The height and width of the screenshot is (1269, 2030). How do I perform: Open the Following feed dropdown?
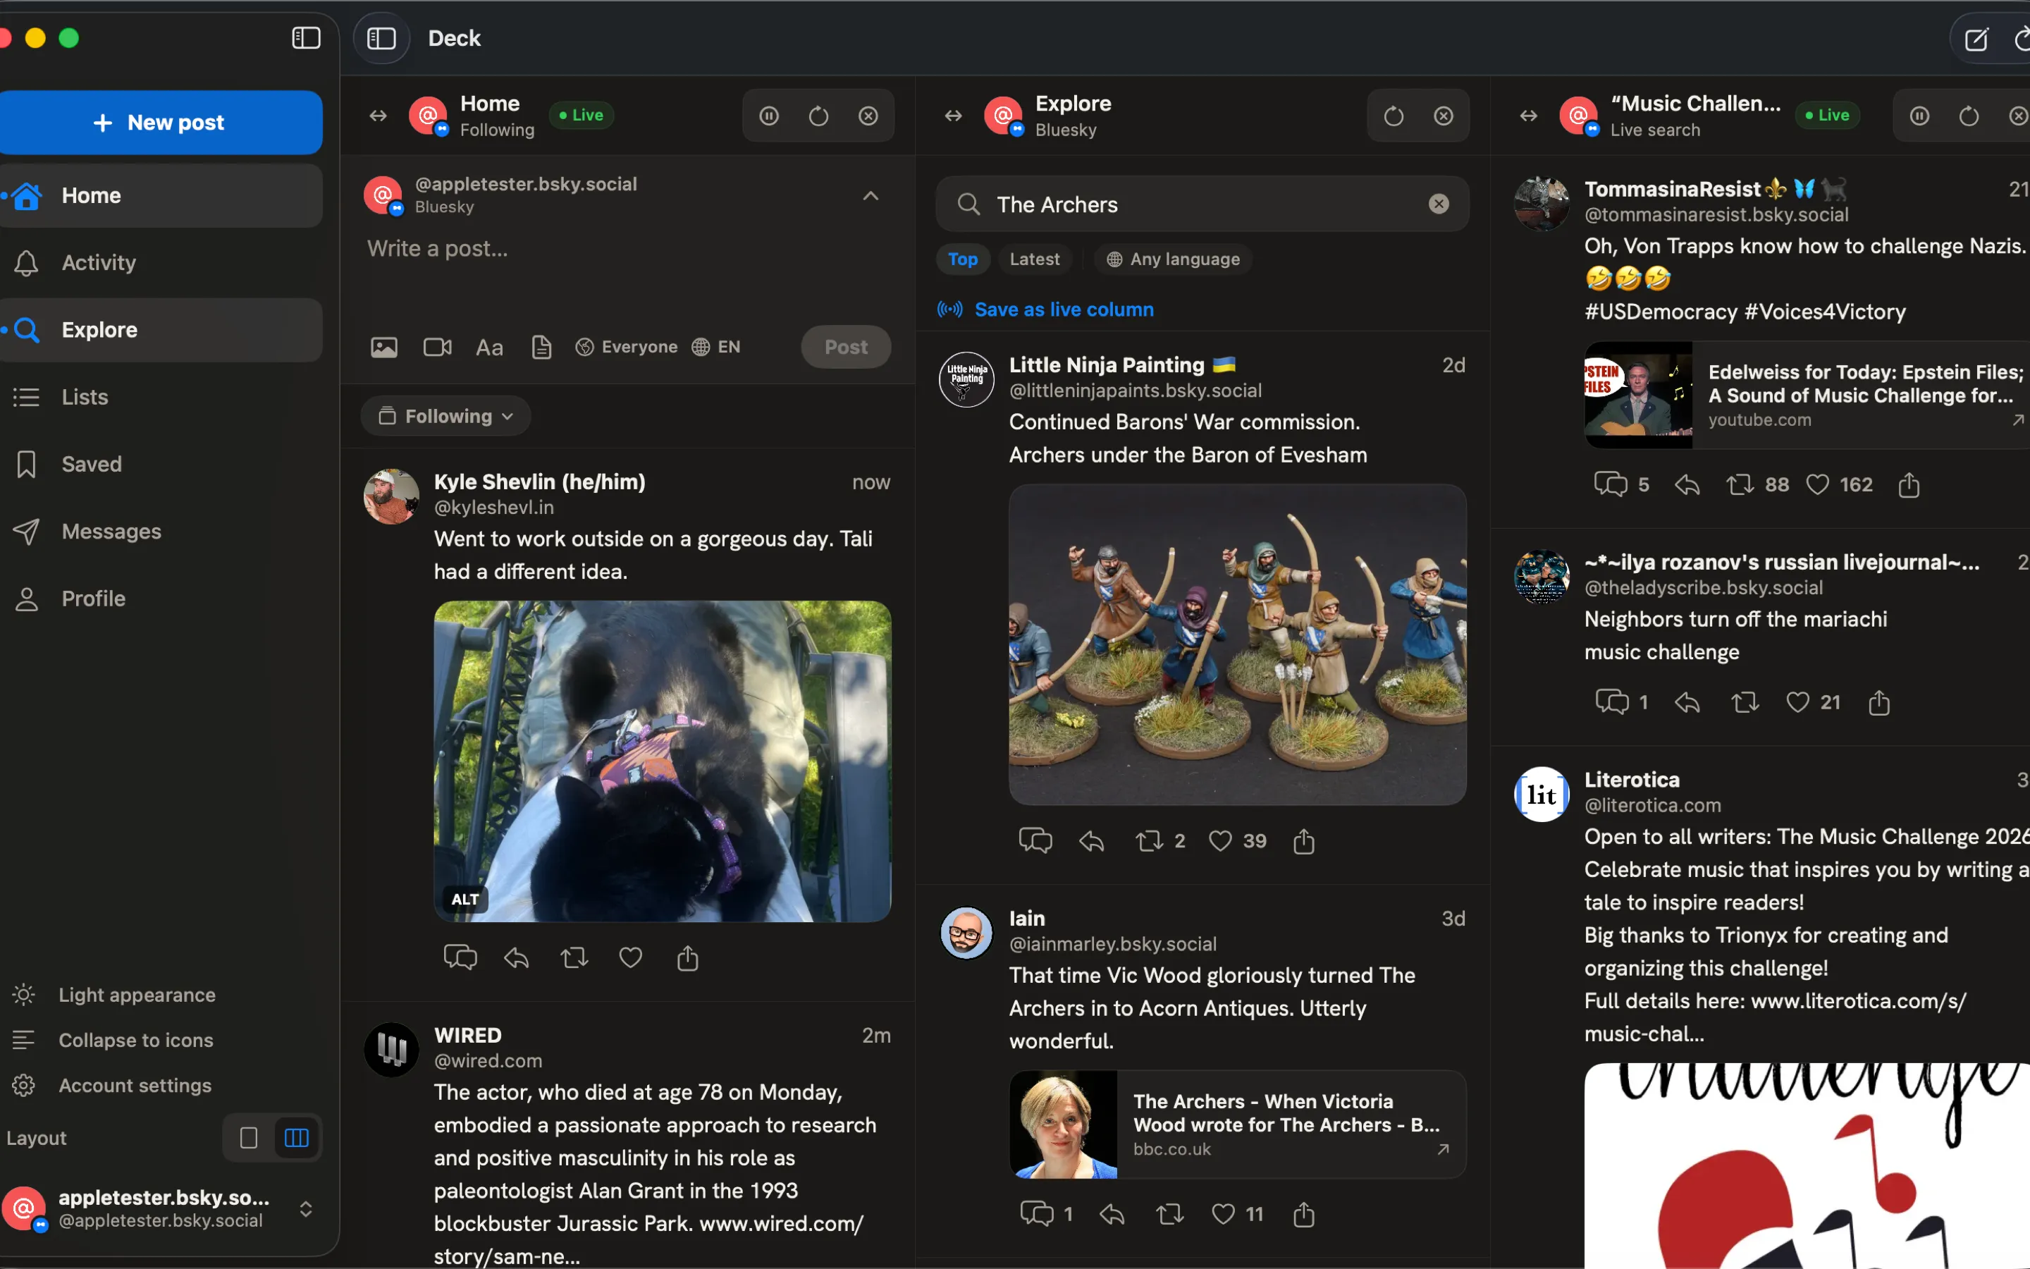[445, 416]
